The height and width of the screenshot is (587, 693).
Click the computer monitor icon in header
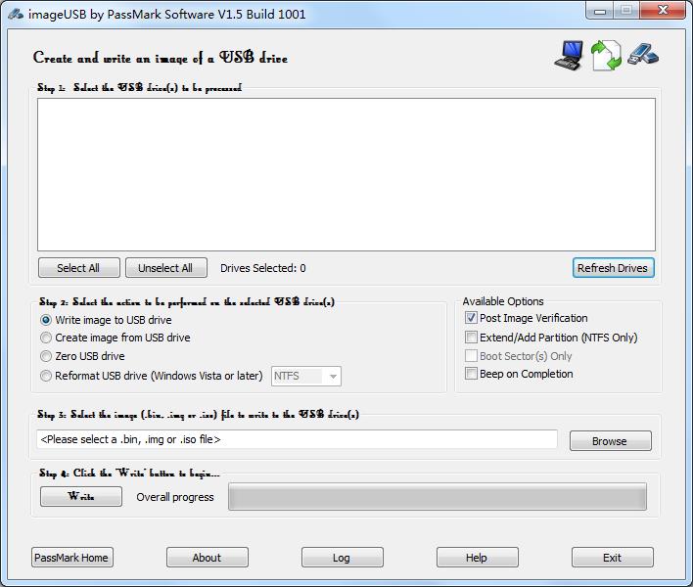569,55
